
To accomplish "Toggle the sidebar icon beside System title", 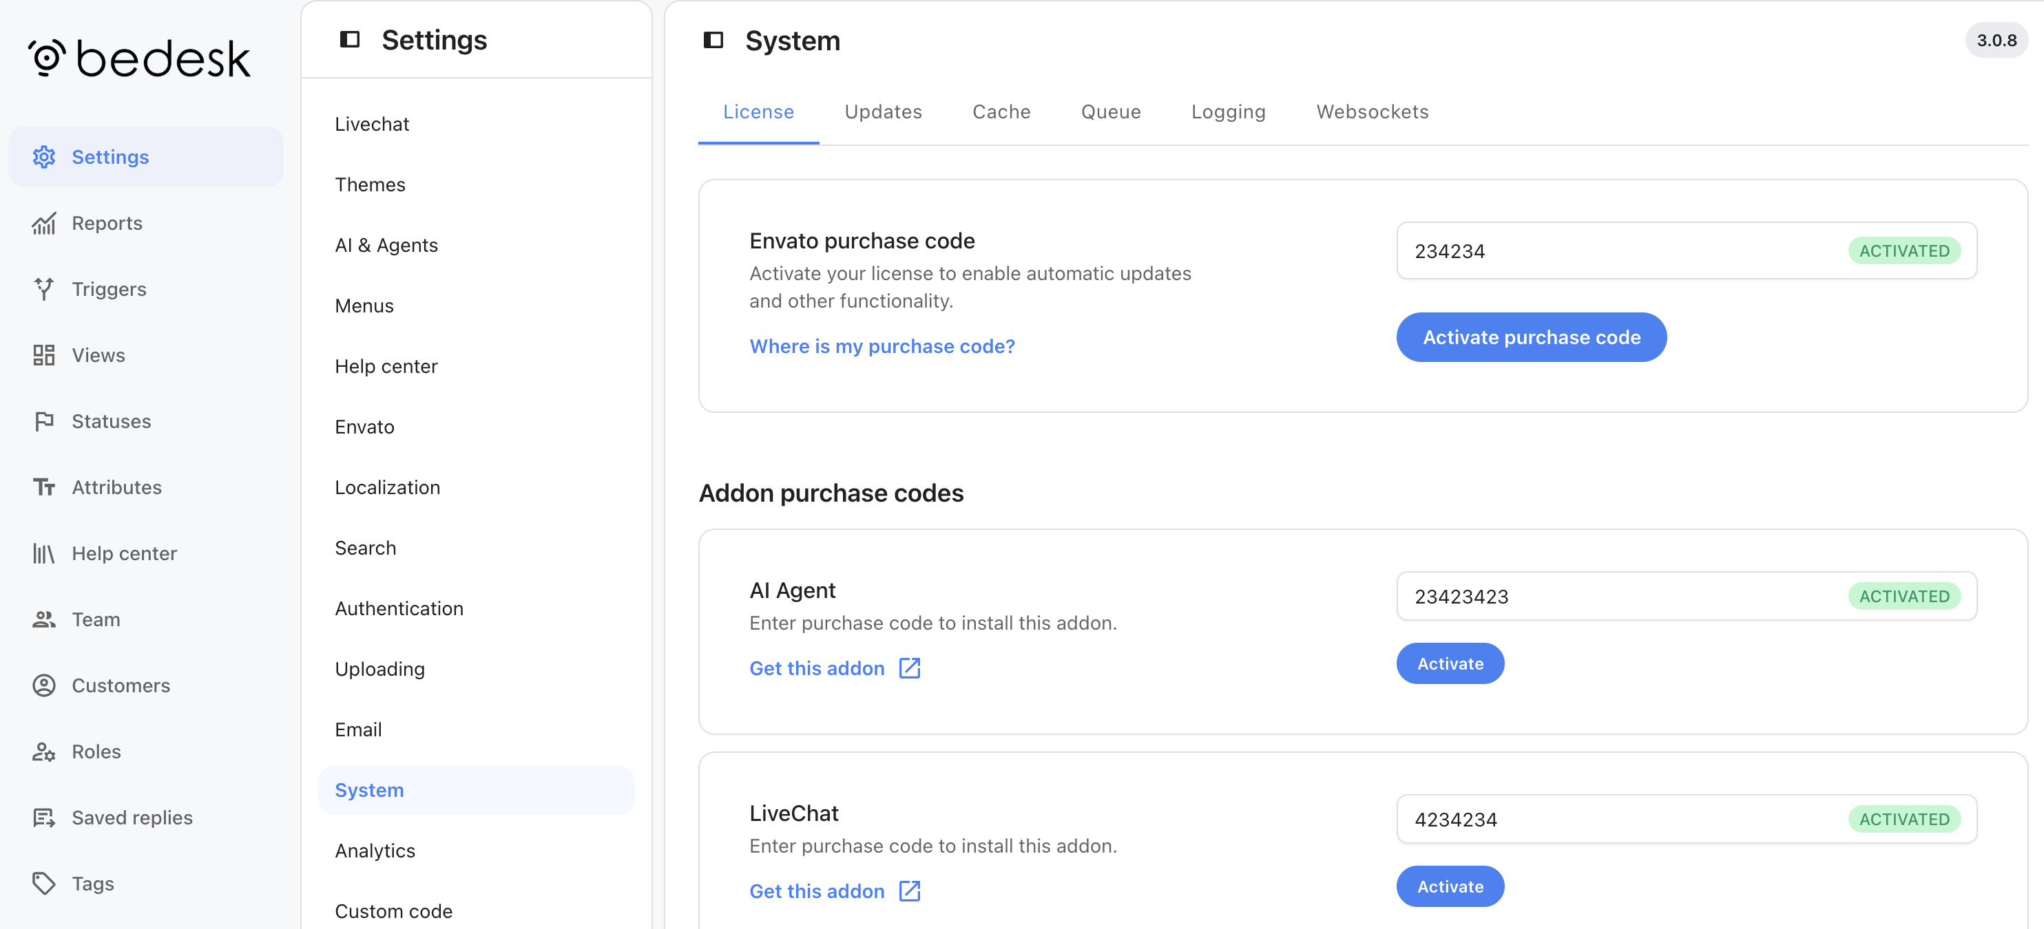I will pyautogui.click(x=713, y=40).
